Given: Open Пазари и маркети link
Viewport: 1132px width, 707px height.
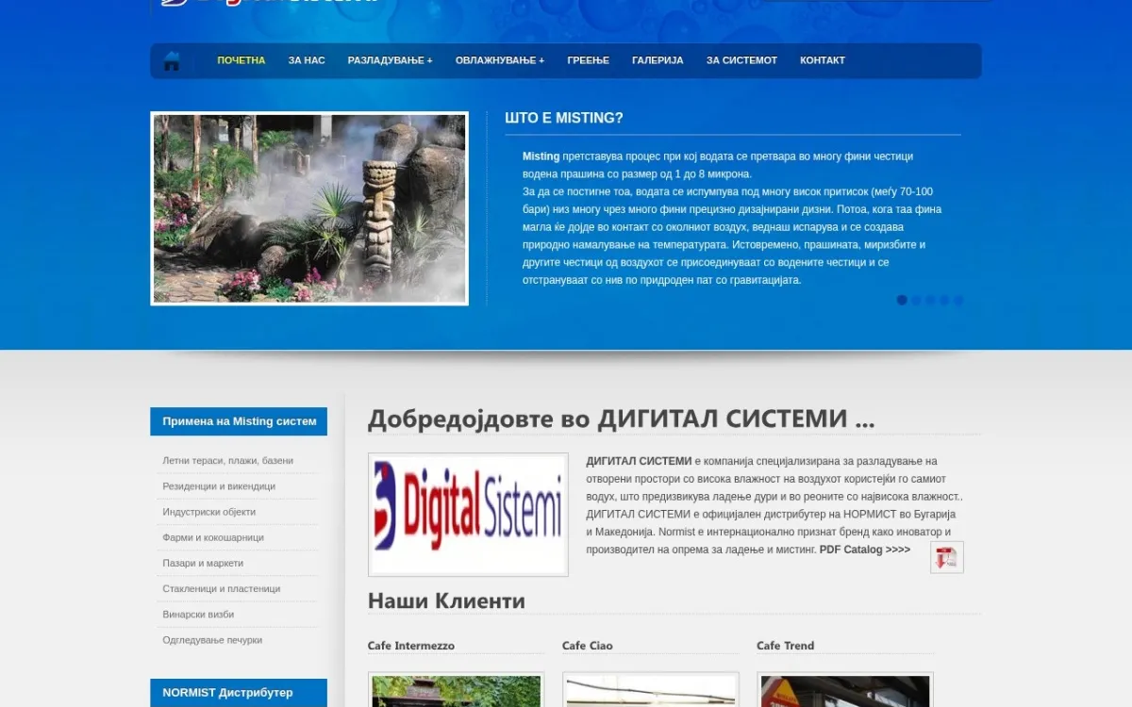Looking at the screenshot, I should click(203, 563).
